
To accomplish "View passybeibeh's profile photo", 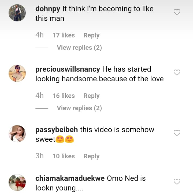I will (17, 133).
